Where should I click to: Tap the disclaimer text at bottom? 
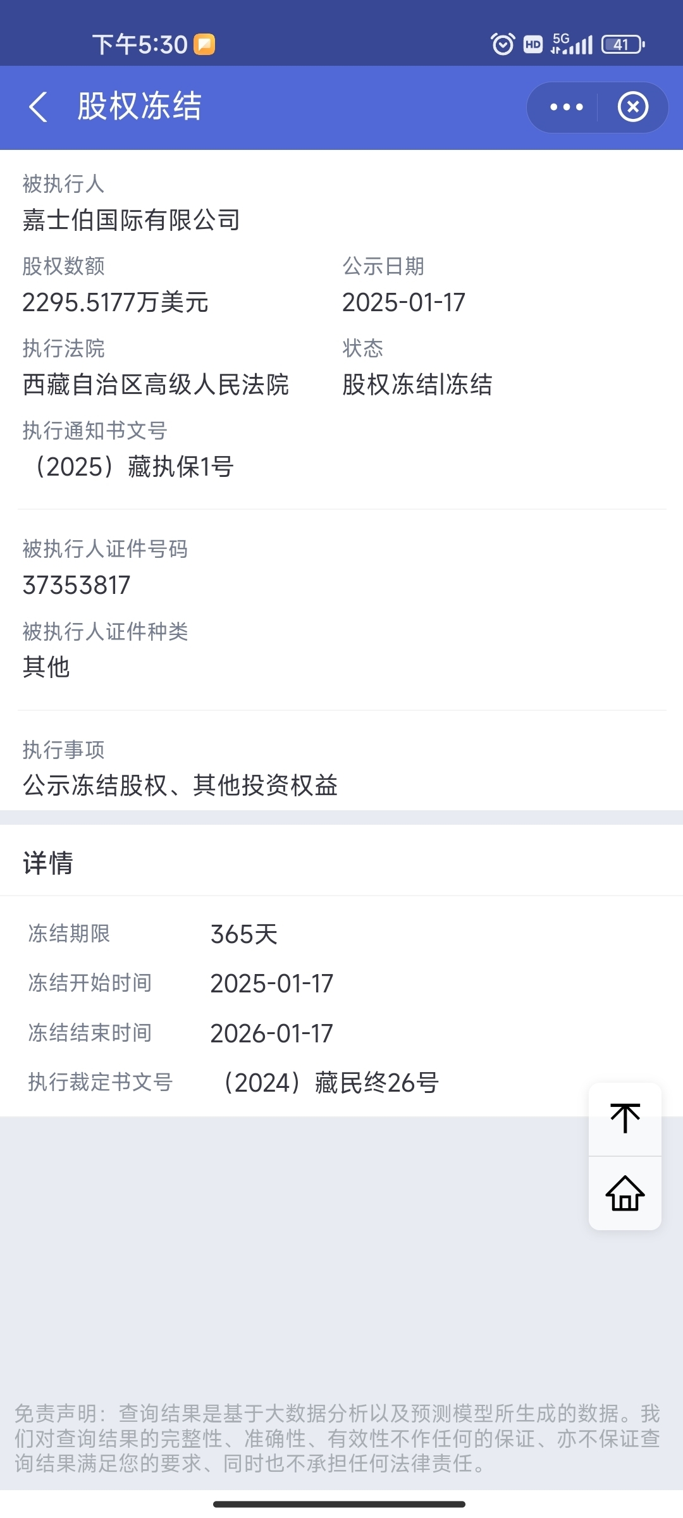(338, 1438)
